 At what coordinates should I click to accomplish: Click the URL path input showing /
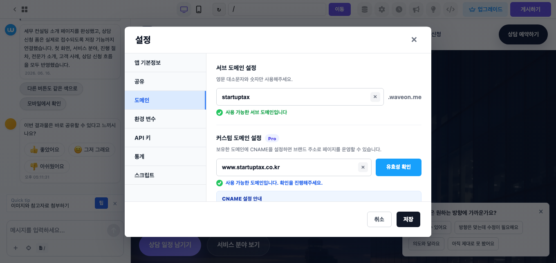(277, 9)
